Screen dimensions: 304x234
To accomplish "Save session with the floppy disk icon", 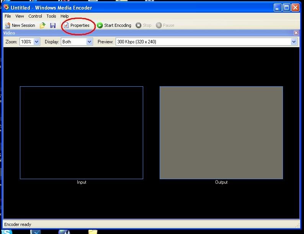I will click(53, 25).
